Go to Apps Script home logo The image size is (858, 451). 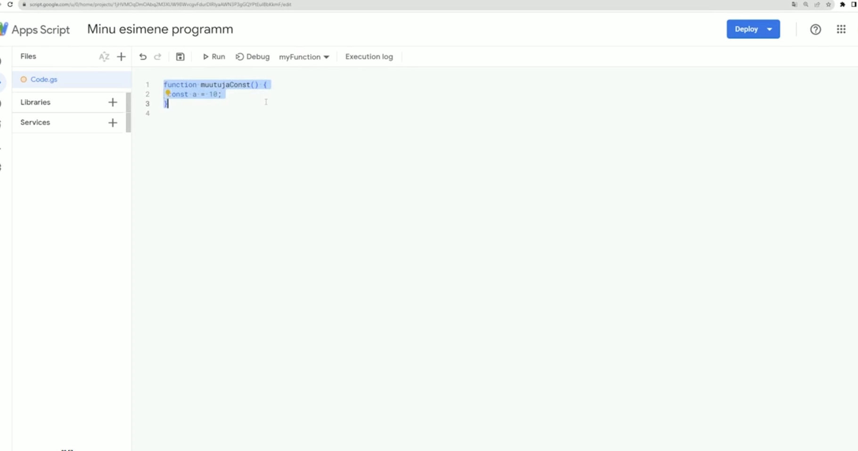tap(36, 29)
